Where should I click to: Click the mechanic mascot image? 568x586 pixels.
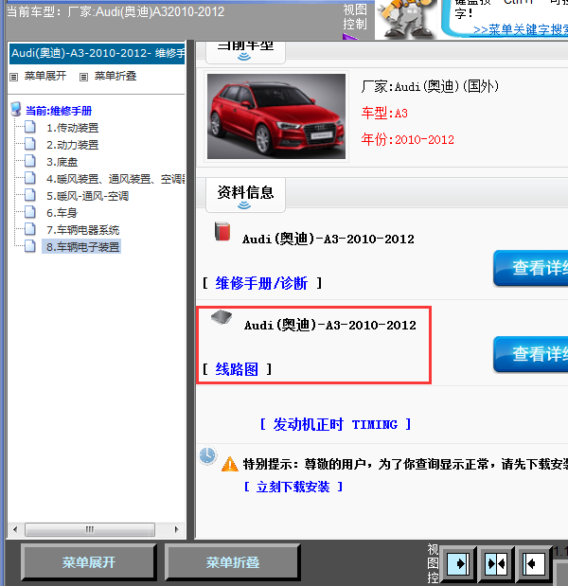pos(406,20)
